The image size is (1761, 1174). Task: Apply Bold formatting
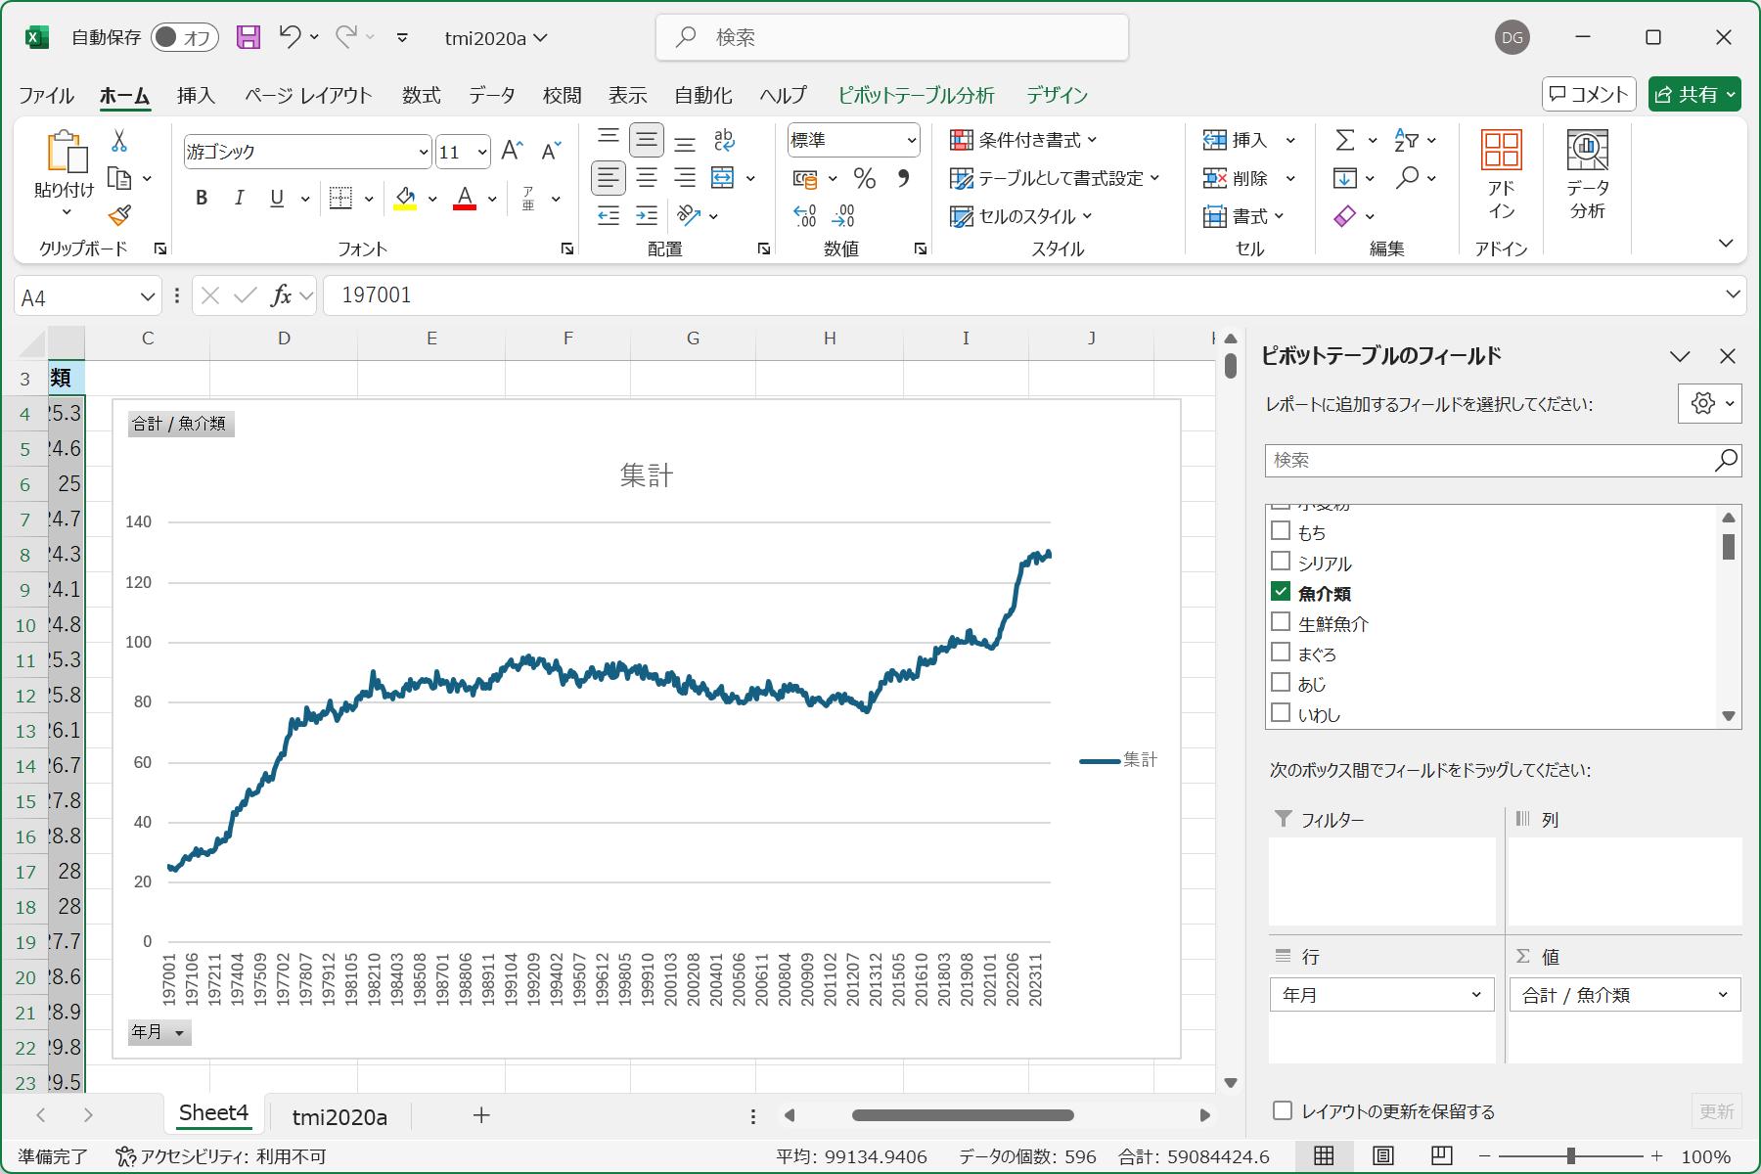(202, 198)
